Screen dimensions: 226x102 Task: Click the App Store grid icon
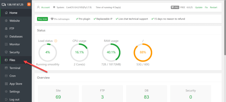pyautogui.click(x=6, y=84)
